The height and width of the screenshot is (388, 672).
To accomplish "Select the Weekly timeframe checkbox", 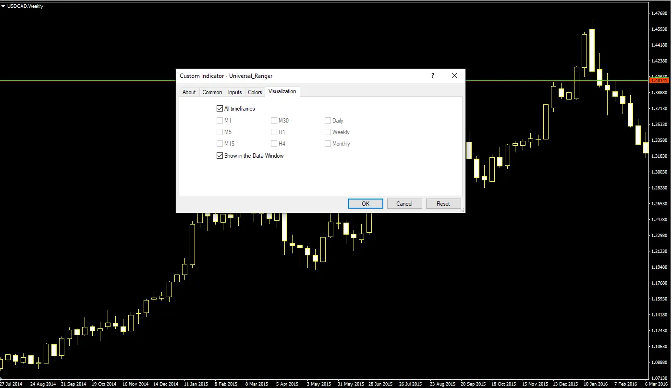I will click(x=328, y=132).
